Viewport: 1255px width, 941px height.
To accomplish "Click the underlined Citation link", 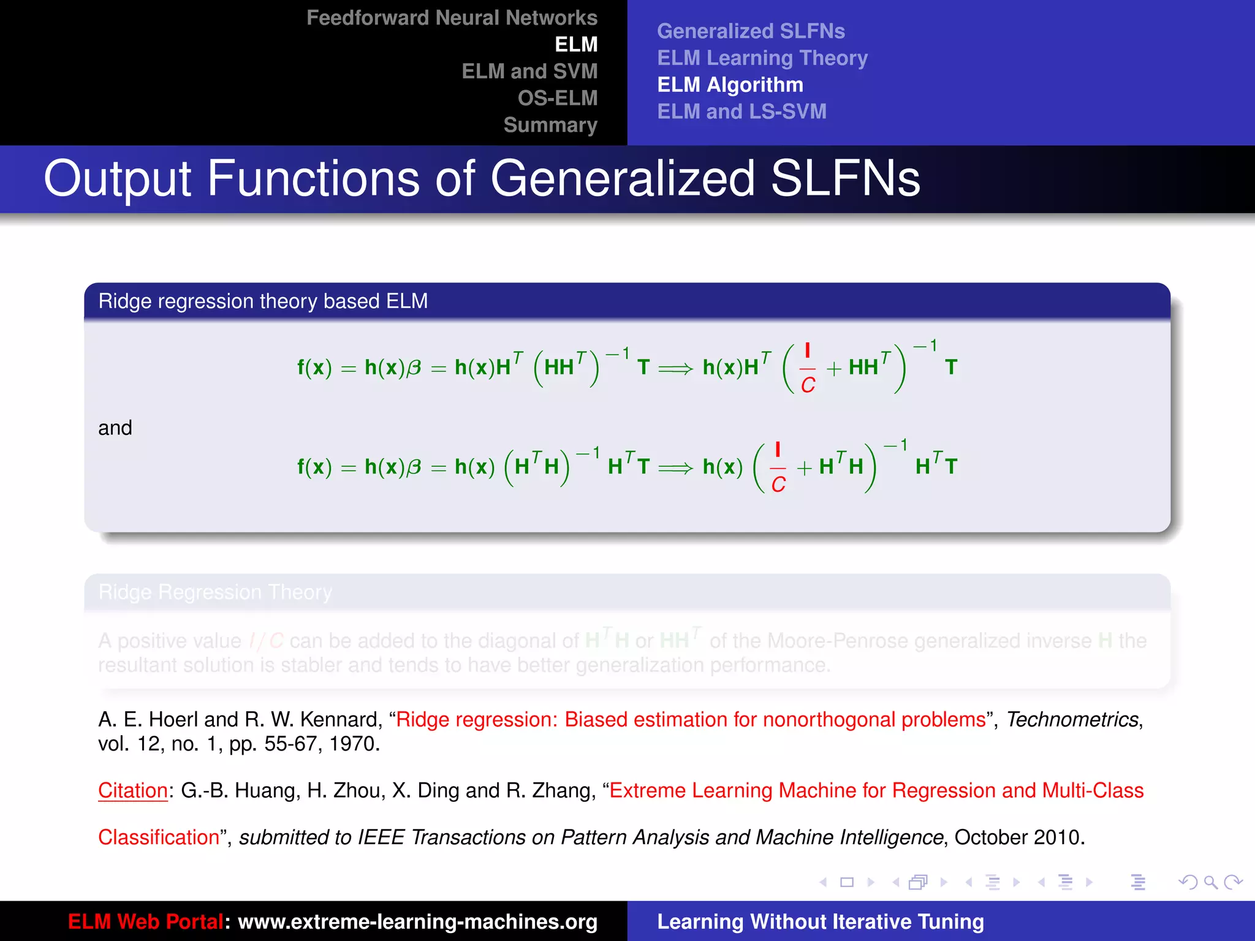I will point(133,790).
